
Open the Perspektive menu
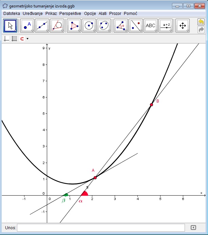click(x=70, y=14)
